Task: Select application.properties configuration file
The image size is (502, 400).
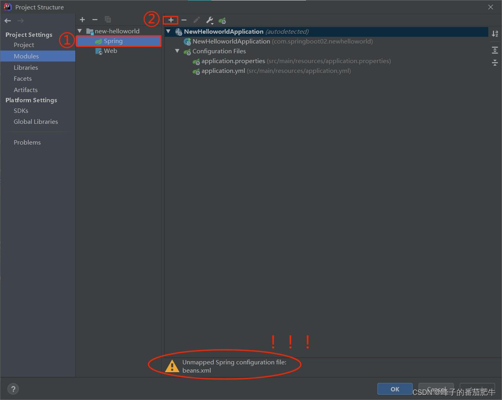Action: 296,61
